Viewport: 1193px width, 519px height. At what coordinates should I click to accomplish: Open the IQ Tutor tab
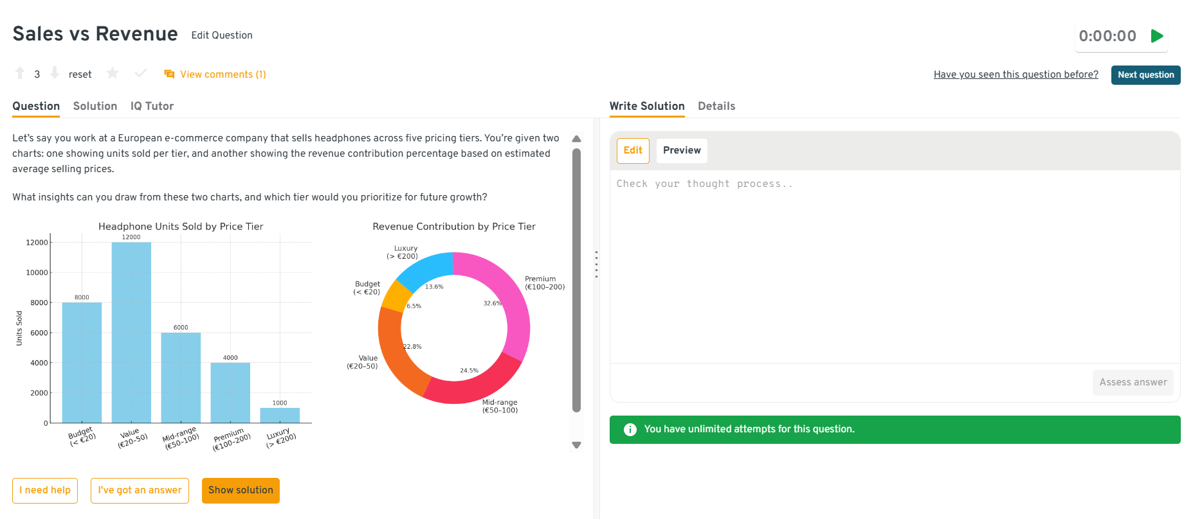(x=152, y=107)
